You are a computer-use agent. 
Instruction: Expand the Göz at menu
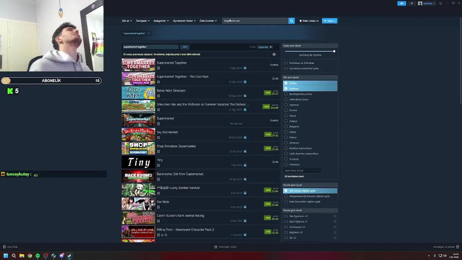(x=127, y=21)
